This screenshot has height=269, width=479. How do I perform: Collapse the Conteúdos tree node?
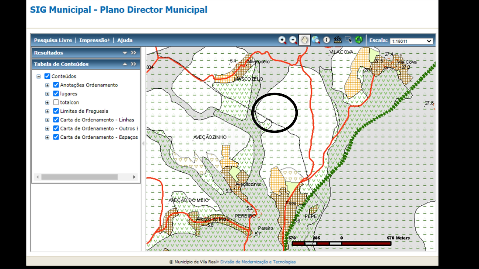[x=38, y=77]
